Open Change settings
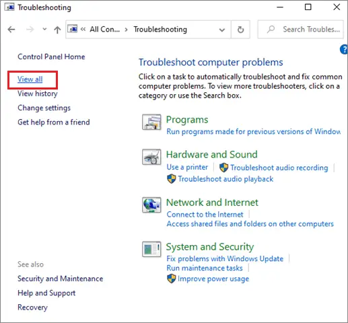Image resolution: width=348 pixels, height=323 pixels. (x=44, y=108)
